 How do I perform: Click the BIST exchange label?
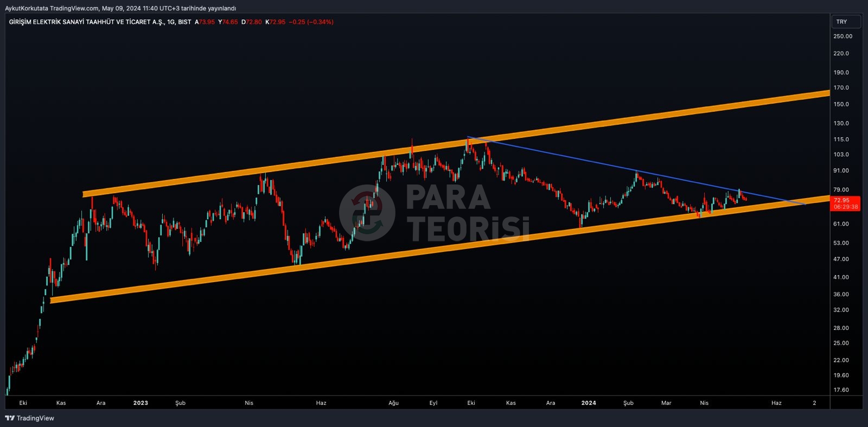click(x=184, y=22)
